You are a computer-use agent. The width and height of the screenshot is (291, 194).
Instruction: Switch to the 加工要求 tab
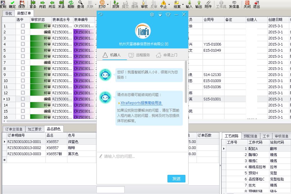pyautogui.click(x=34, y=129)
